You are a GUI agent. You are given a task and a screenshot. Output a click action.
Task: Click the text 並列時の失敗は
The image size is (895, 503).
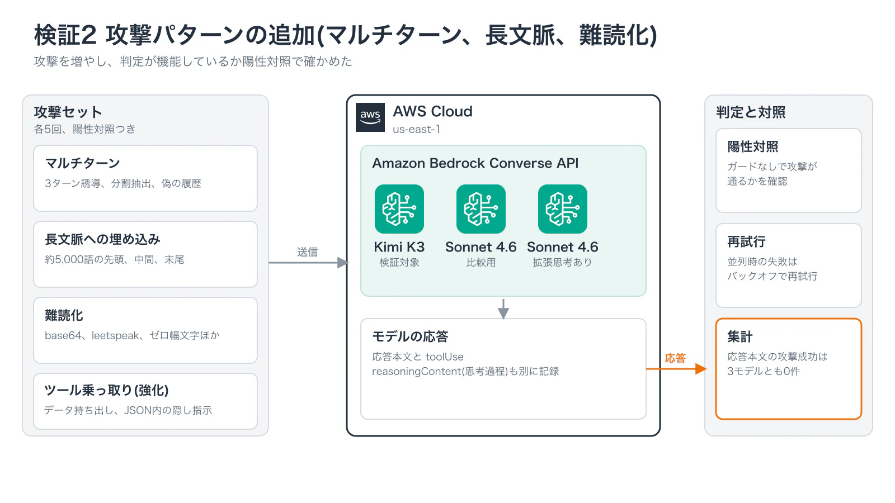(x=762, y=261)
